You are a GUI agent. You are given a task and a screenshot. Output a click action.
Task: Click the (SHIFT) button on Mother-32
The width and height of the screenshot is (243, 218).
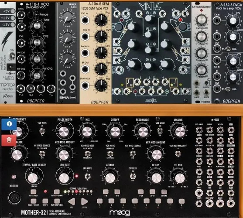pyautogui.click(x=45, y=201)
